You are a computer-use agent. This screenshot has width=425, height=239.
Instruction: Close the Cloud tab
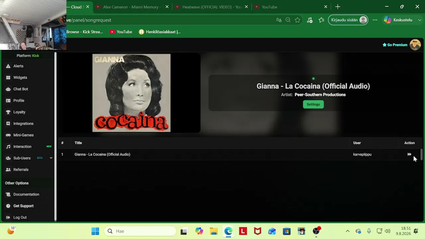click(88, 7)
